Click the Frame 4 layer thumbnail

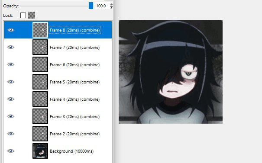(40, 99)
